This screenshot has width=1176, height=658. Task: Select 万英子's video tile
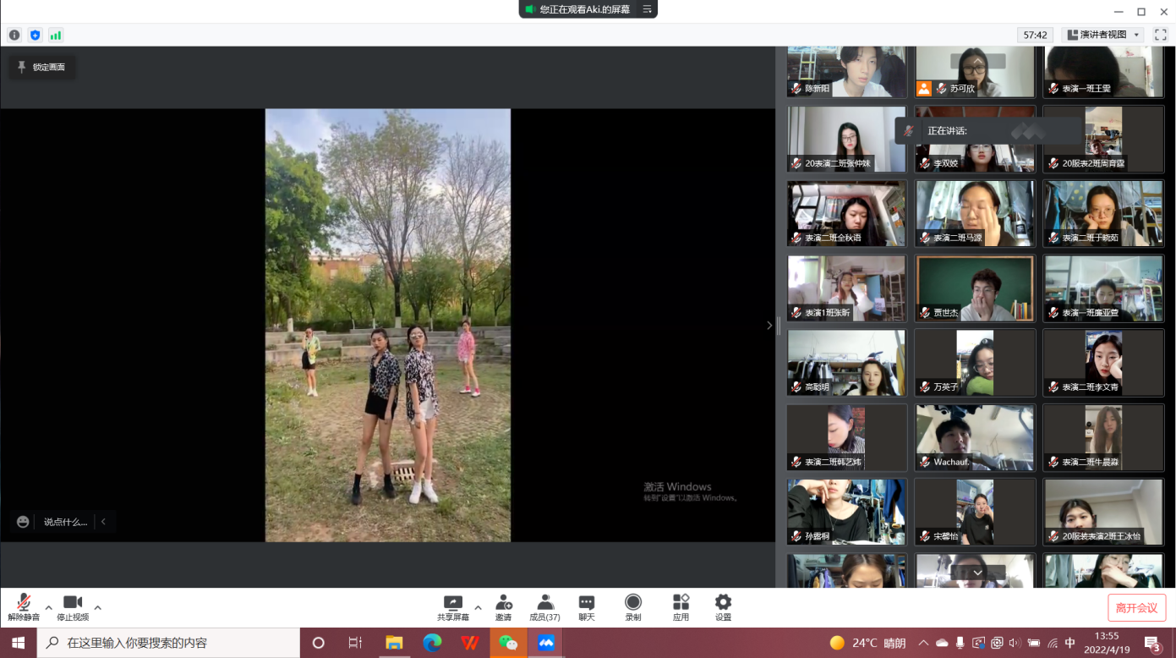[976, 363]
